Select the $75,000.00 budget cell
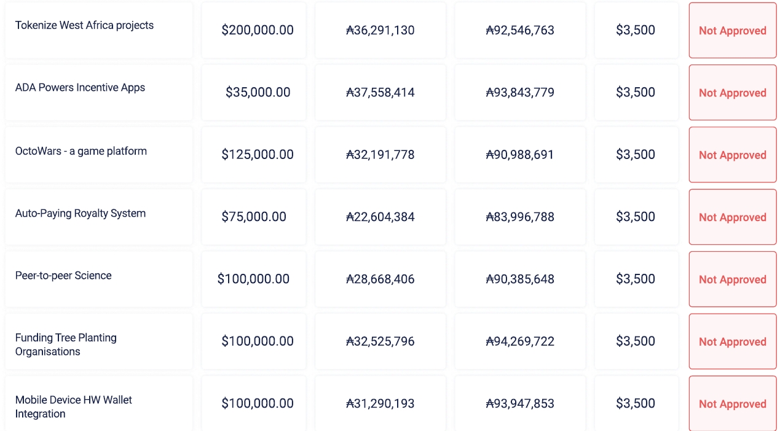Screen dimensions: 780x431 click(254, 217)
